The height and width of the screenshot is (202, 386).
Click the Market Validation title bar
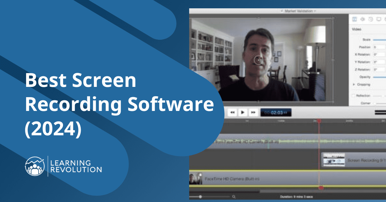(x=298, y=11)
